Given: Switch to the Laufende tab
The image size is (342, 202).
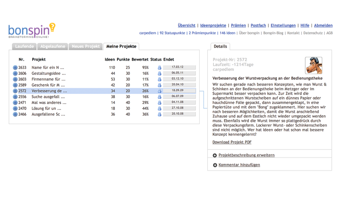Looking at the screenshot, I should (x=24, y=46).
